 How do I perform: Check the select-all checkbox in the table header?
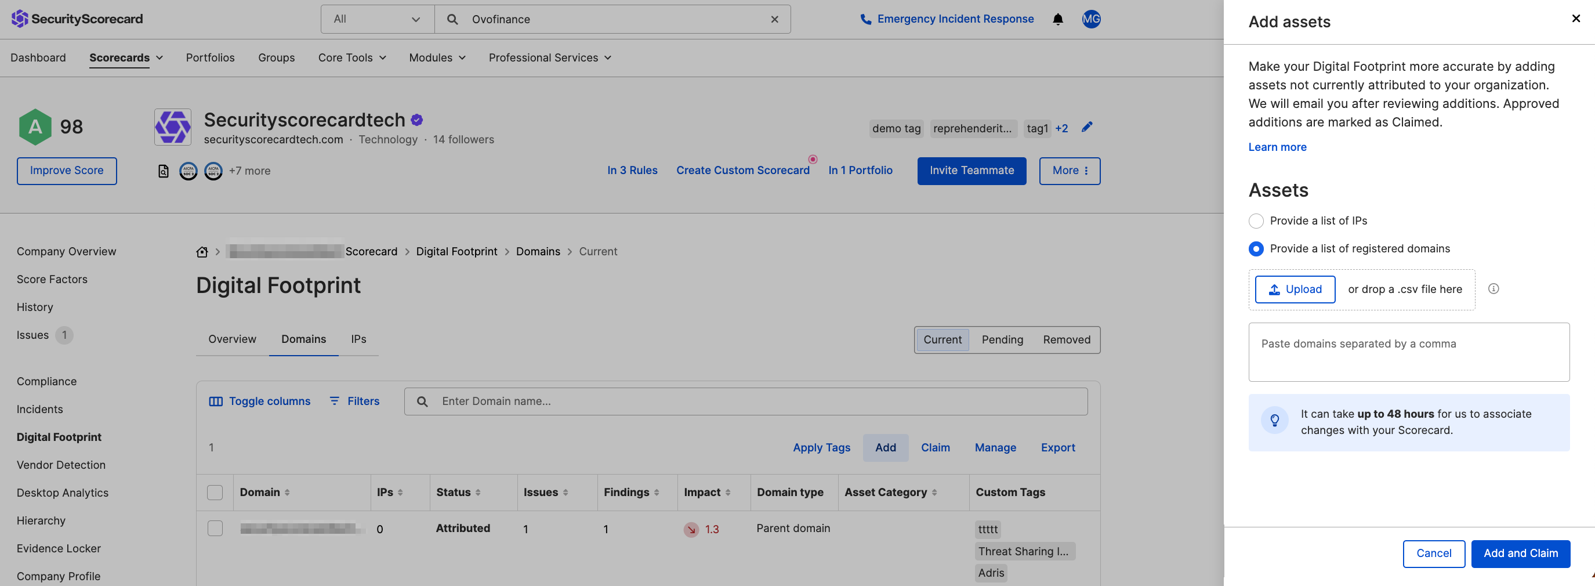click(215, 493)
